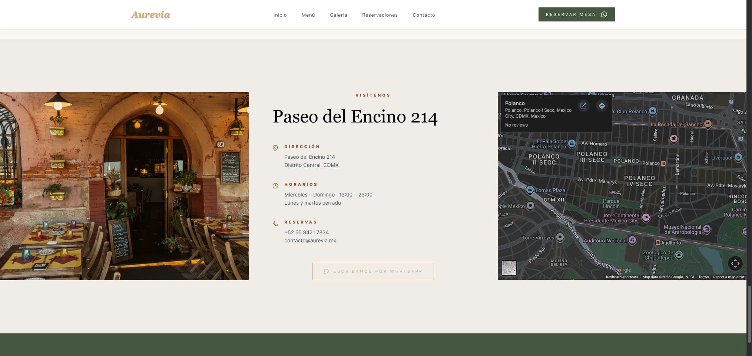
Task: Click the Parque Lincoln label on map
Action: (x=611, y=204)
